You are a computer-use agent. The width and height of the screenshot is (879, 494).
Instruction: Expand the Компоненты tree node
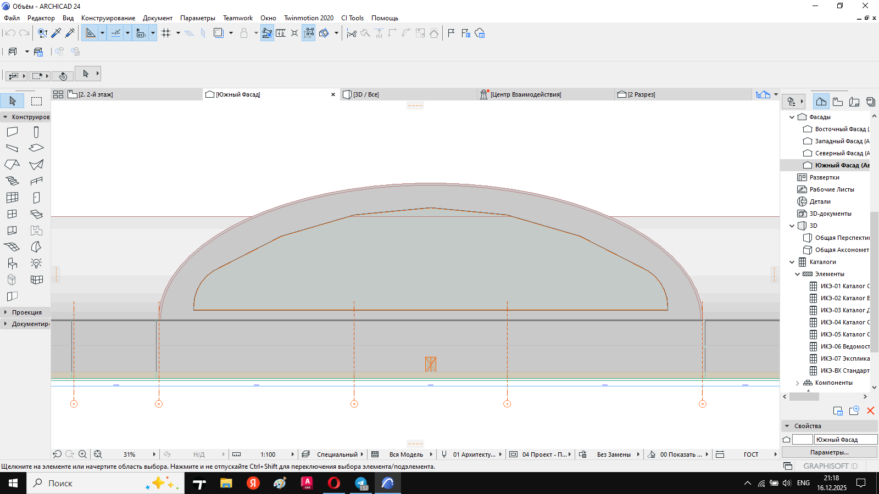798,383
